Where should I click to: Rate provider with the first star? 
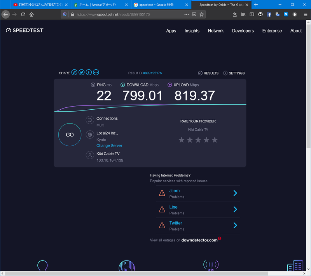182,140
